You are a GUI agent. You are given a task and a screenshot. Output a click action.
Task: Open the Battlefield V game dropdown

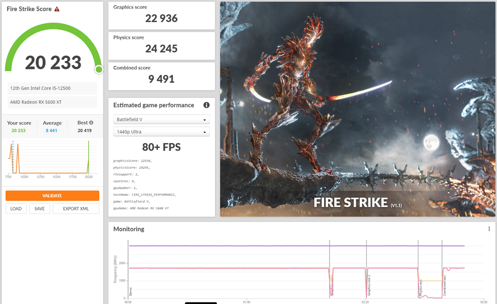pos(161,119)
